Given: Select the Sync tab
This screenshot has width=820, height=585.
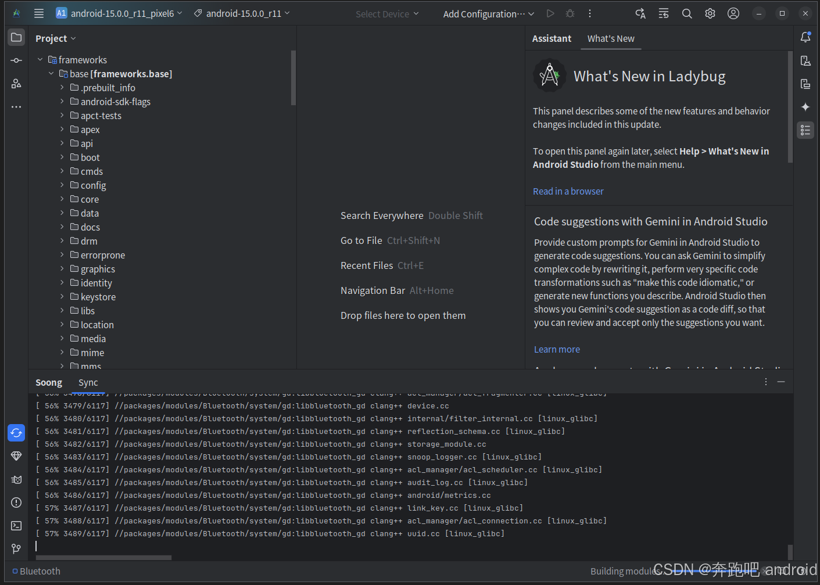Looking at the screenshot, I should coord(88,382).
